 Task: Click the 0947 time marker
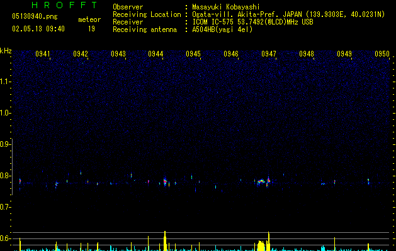[269, 54]
